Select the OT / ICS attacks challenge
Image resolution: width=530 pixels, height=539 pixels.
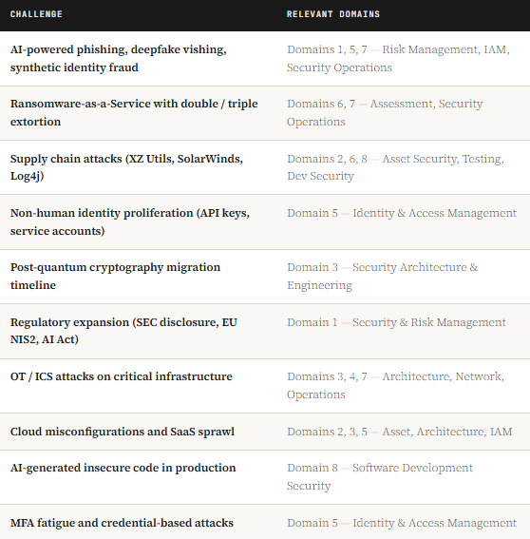122,376
